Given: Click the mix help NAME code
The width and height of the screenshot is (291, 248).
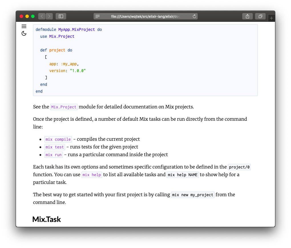Looking at the screenshot, I should (x=183, y=175).
